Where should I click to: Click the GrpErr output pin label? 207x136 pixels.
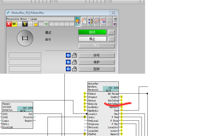coord(114,97)
